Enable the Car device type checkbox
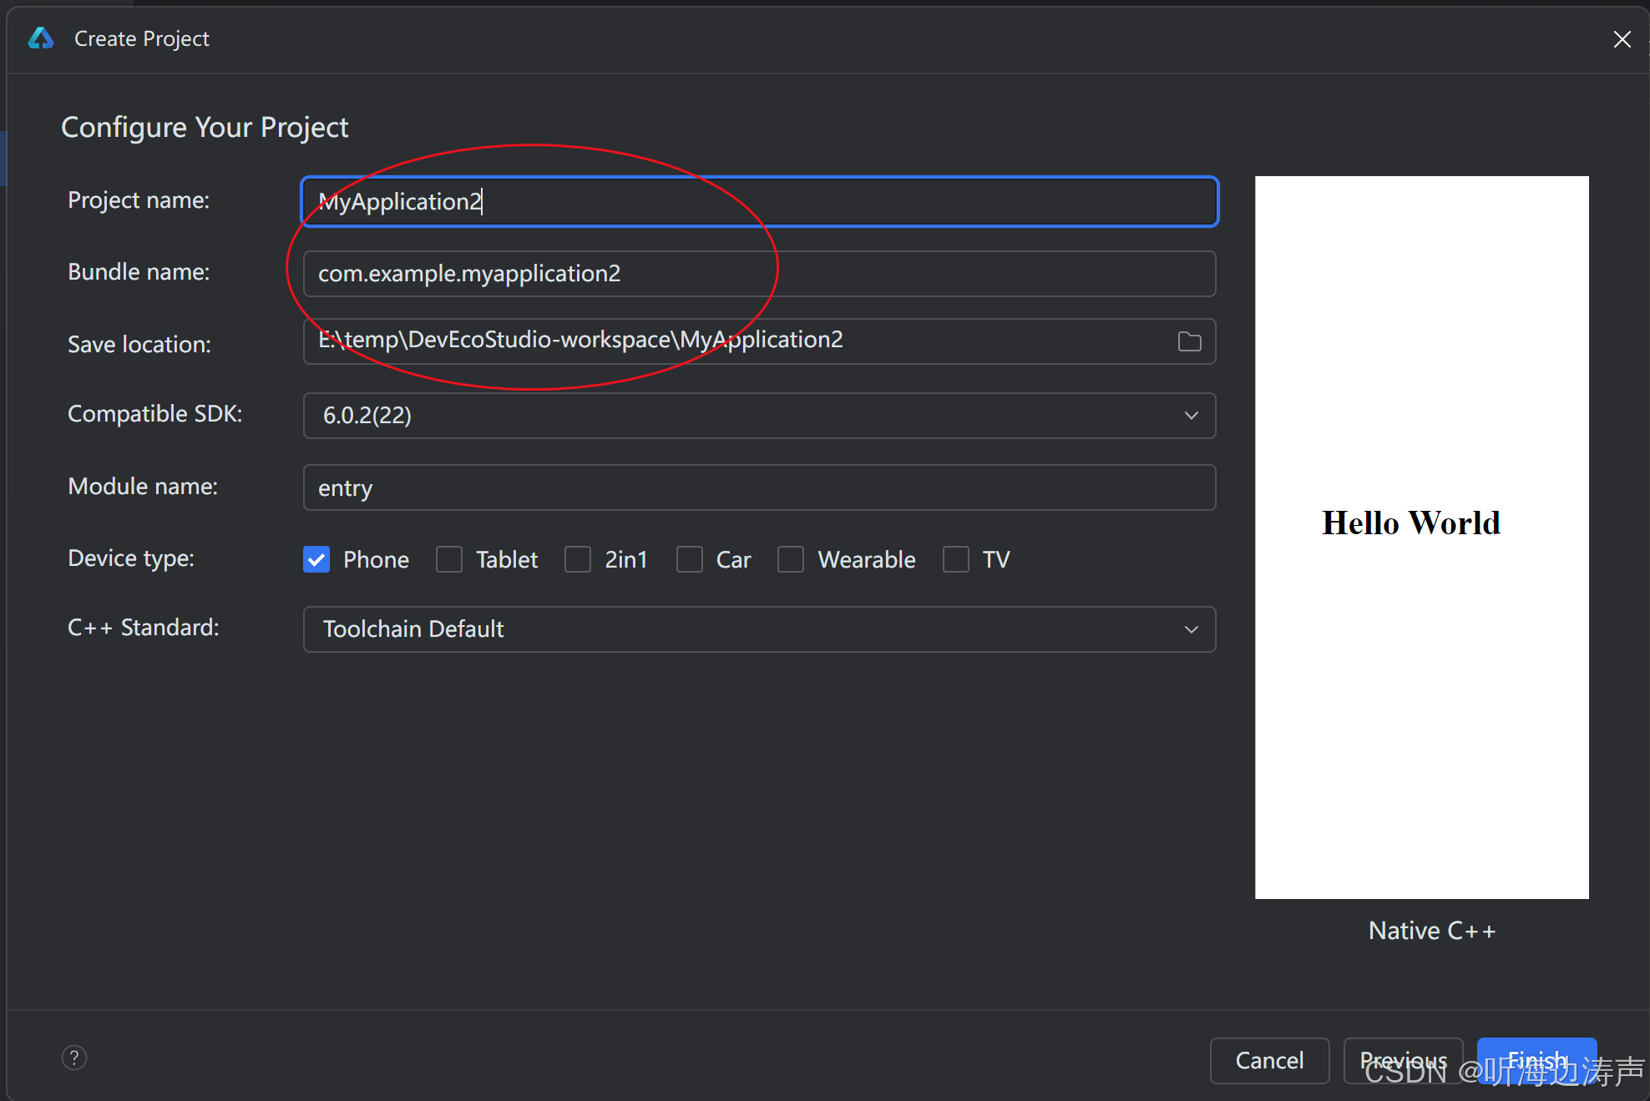Viewport: 1650px width, 1101px height. tap(690, 559)
